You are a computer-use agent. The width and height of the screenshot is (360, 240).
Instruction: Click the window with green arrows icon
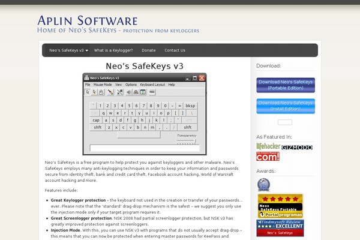[143, 92]
